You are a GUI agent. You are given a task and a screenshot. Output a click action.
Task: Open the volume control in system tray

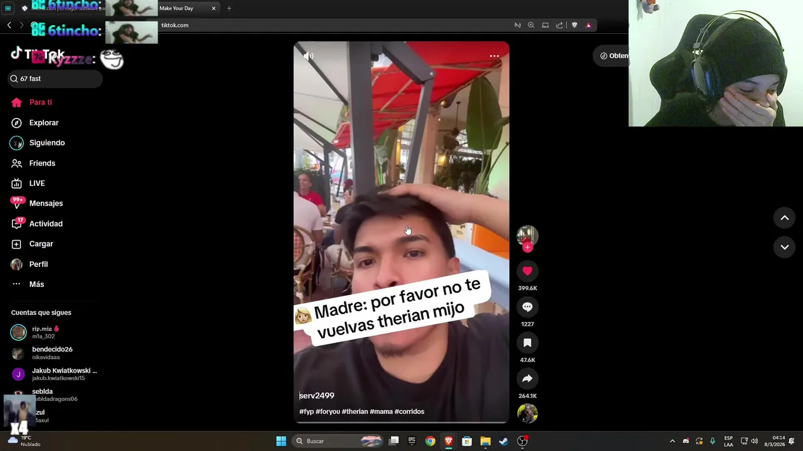coord(754,441)
